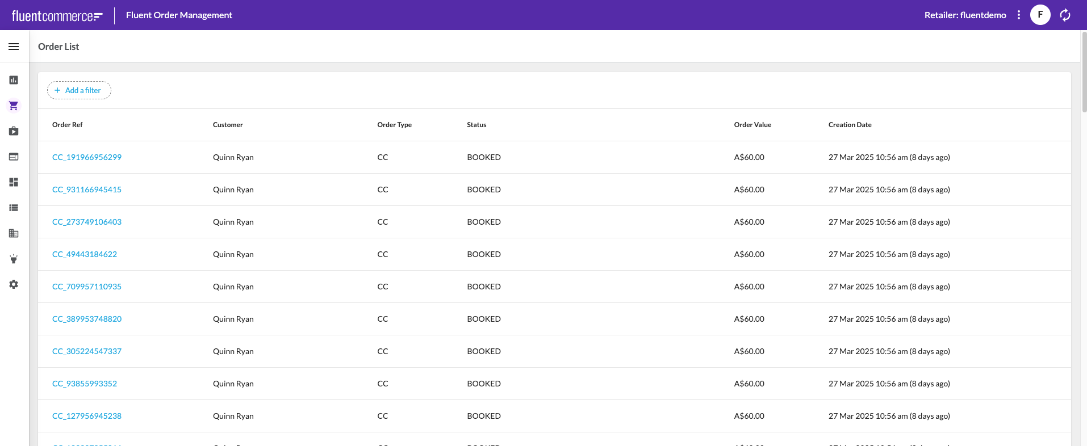Click the card-style sidebar icon
The height and width of the screenshot is (446, 1087).
coord(14,157)
